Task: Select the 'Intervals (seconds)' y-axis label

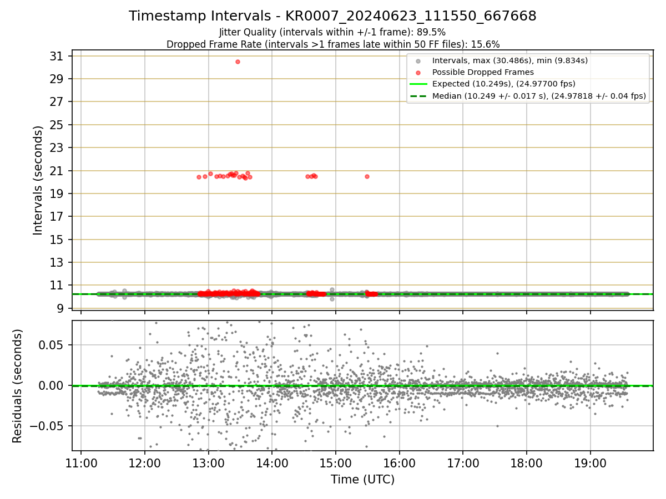Action: click(x=38, y=180)
